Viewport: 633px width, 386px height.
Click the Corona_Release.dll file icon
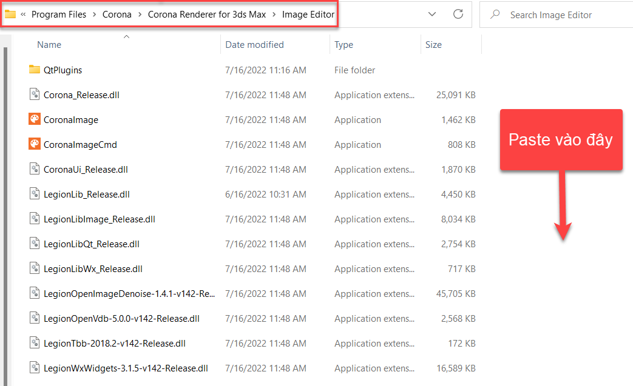pyautogui.click(x=35, y=95)
